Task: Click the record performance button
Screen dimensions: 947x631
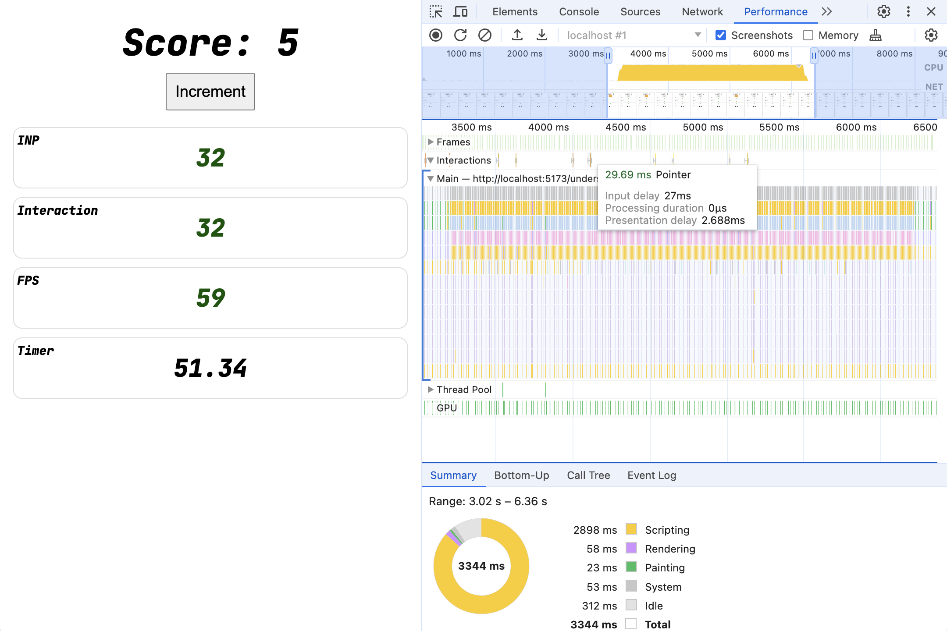Action: pos(436,35)
